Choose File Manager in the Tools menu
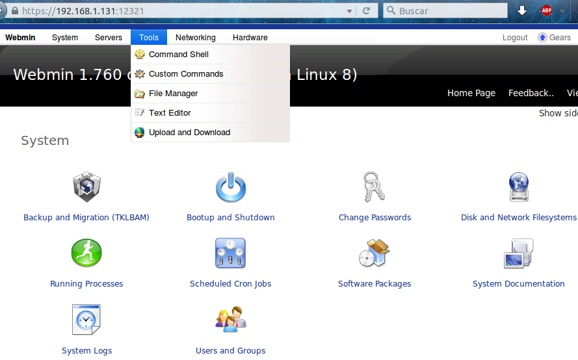578x360 pixels. point(173,94)
